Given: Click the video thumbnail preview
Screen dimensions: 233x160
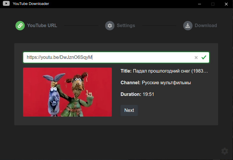Looking at the screenshot, I should [67, 92].
